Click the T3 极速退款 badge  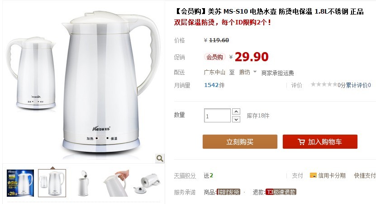coord(281,192)
